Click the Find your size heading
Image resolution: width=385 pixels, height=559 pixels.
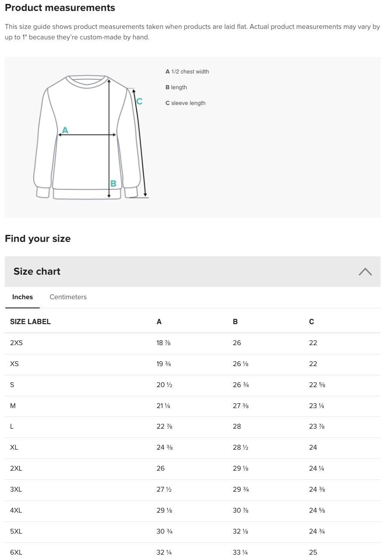click(x=38, y=239)
